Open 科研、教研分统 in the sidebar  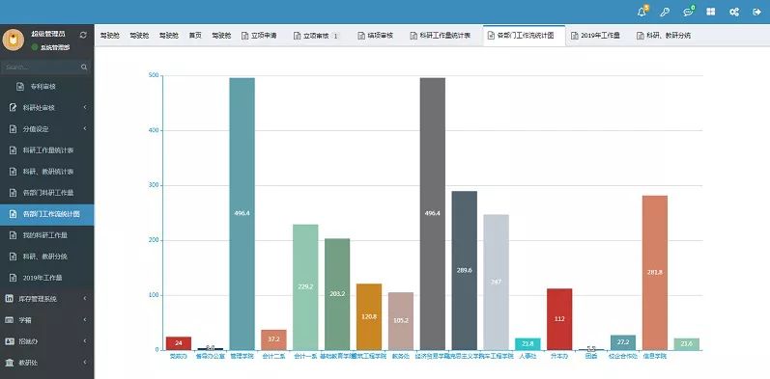pyautogui.click(x=47, y=257)
